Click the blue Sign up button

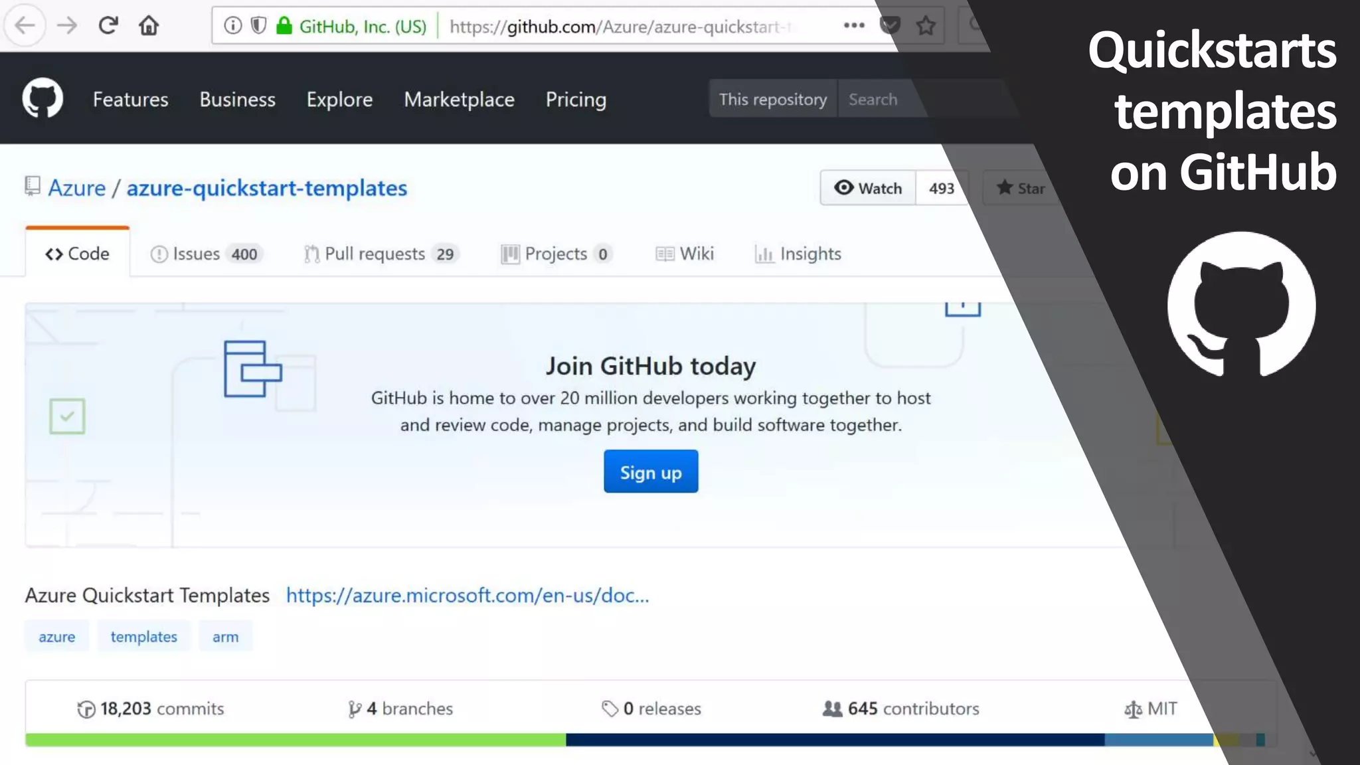pos(651,471)
